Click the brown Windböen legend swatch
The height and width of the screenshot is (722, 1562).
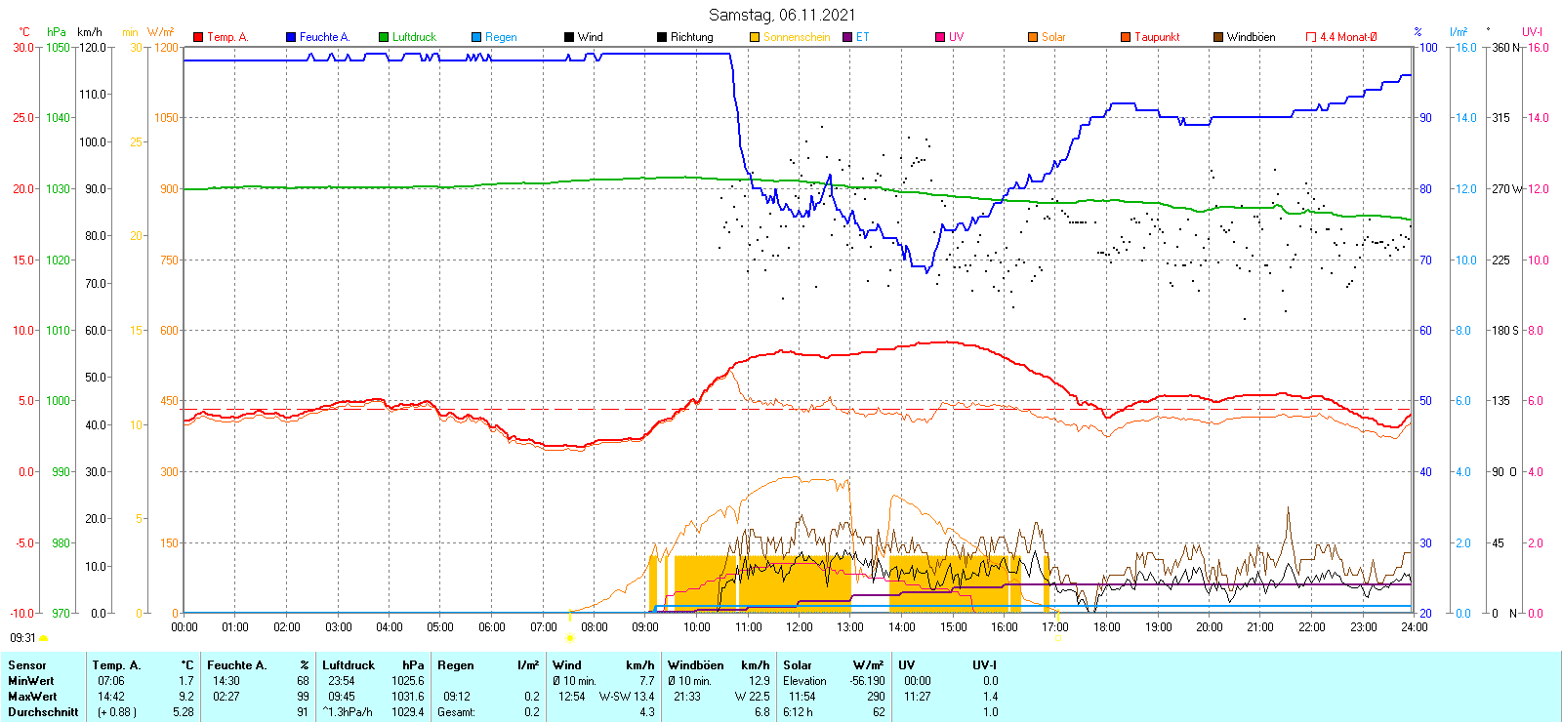[1218, 37]
